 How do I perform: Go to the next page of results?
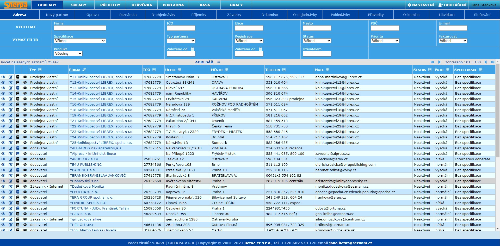click(x=486, y=62)
